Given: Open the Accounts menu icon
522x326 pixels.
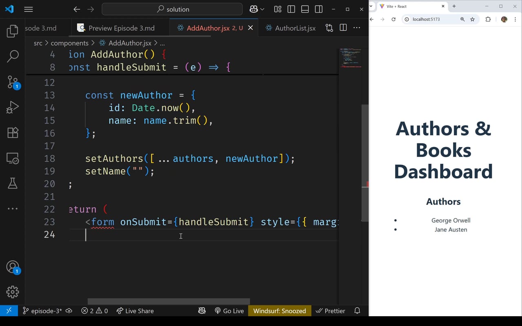Looking at the screenshot, I should (13, 267).
